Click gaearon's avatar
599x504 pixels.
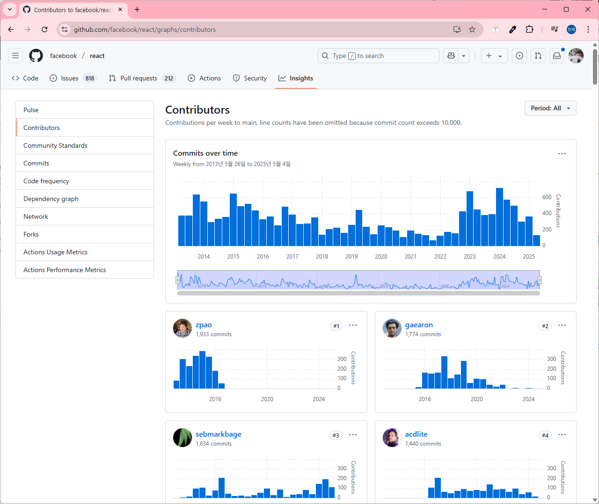pyautogui.click(x=392, y=328)
